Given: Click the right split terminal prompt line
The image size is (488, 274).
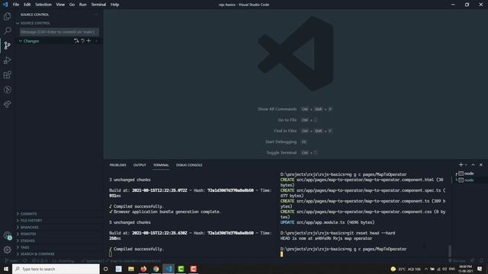Looking at the screenshot, I should coord(343,249).
